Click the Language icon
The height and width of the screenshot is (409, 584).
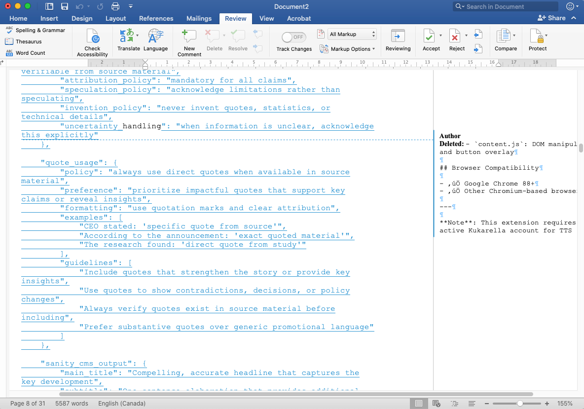pos(155,39)
